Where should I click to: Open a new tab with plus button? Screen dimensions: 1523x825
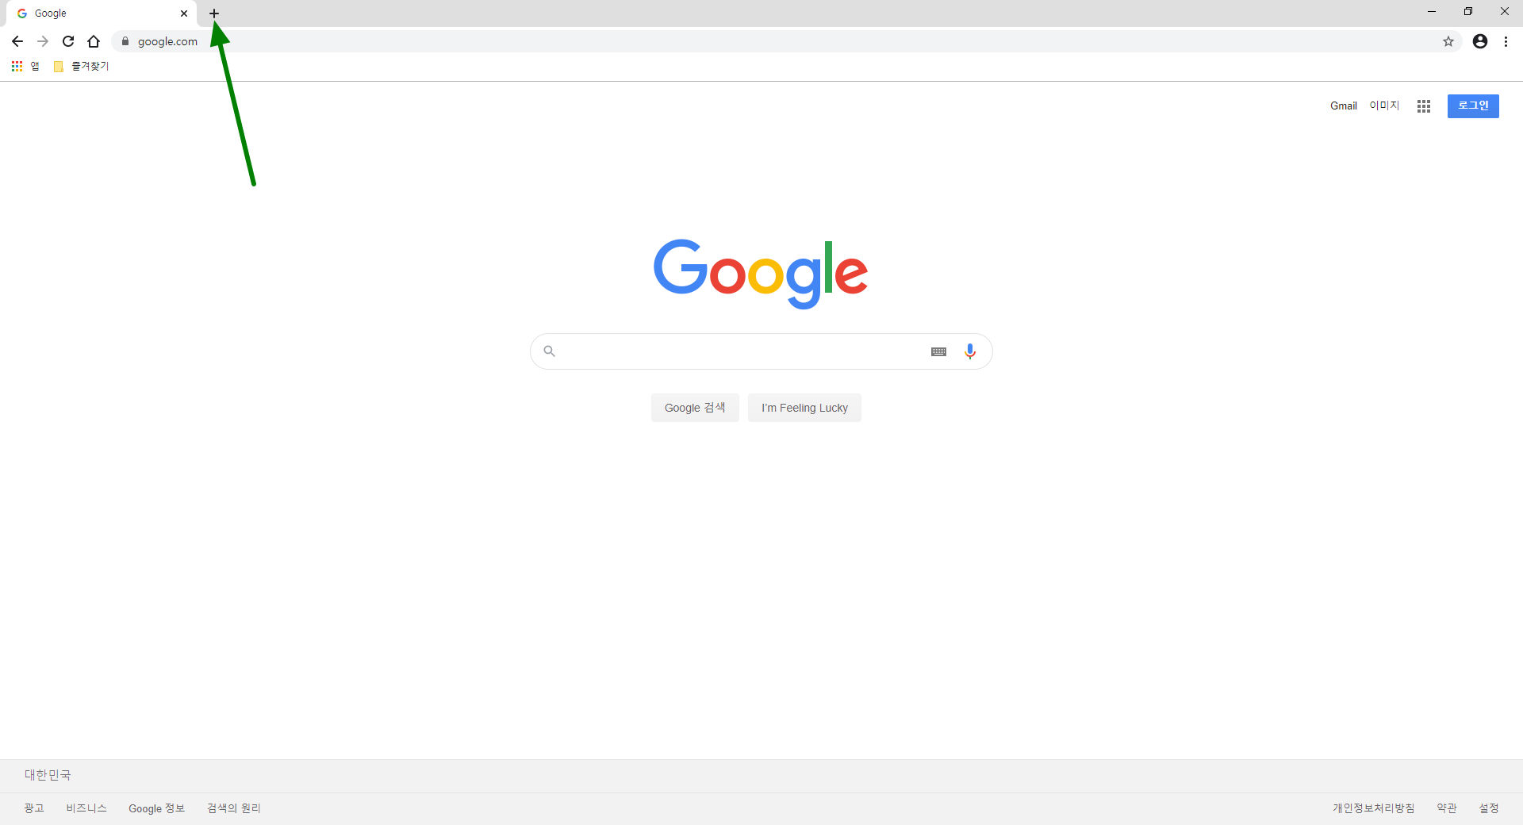(x=214, y=13)
